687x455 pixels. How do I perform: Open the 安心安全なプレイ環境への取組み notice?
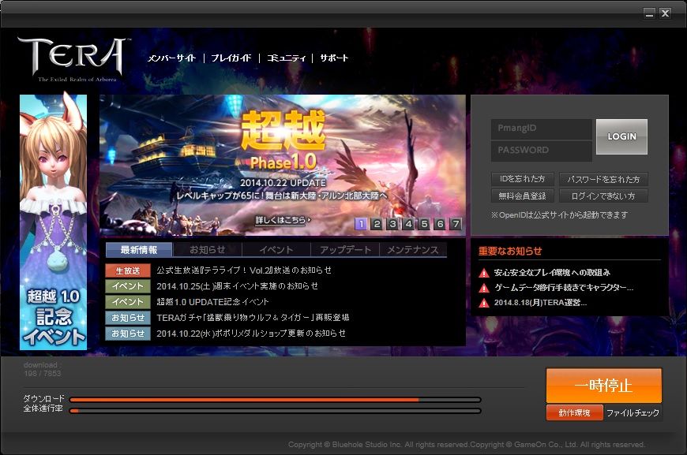[x=552, y=273]
